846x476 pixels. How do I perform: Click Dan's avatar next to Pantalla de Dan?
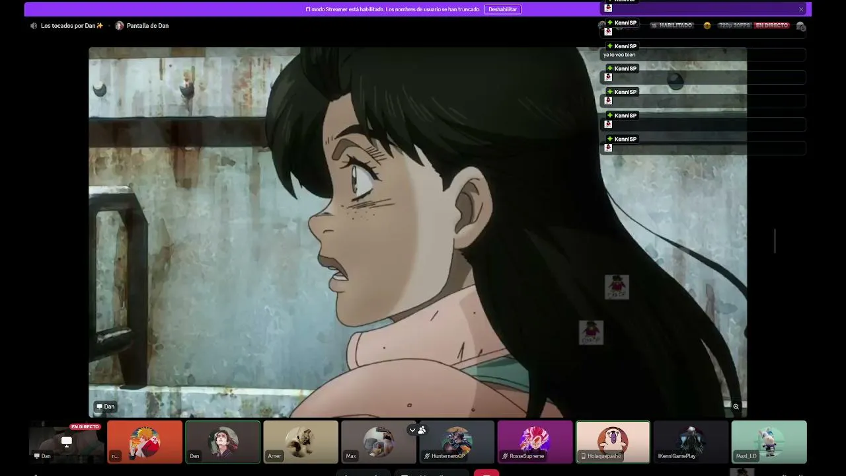pos(120,26)
